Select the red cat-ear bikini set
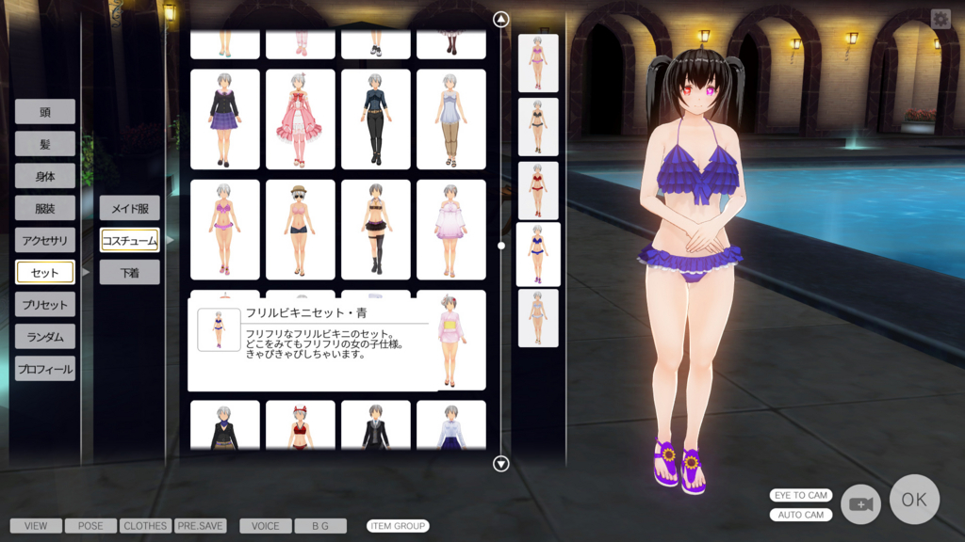 [x=301, y=425]
